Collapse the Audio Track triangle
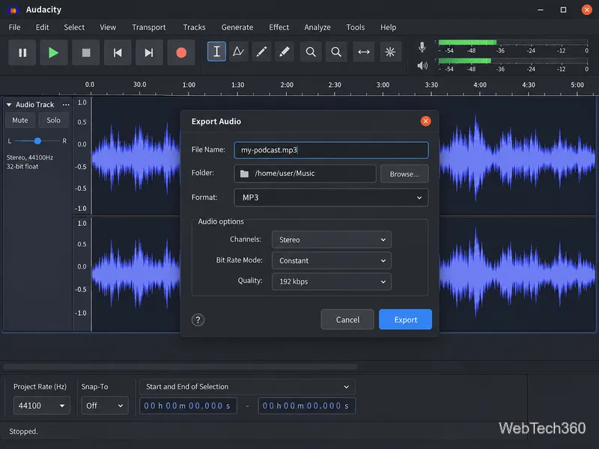 coord(9,104)
